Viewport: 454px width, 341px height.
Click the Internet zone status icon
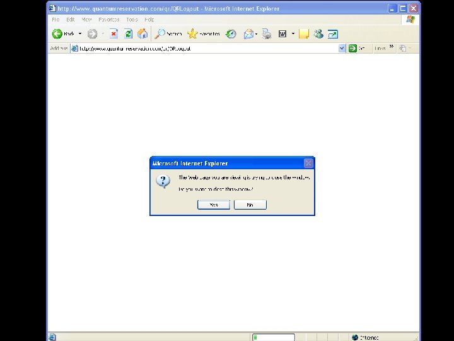click(x=355, y=337)
